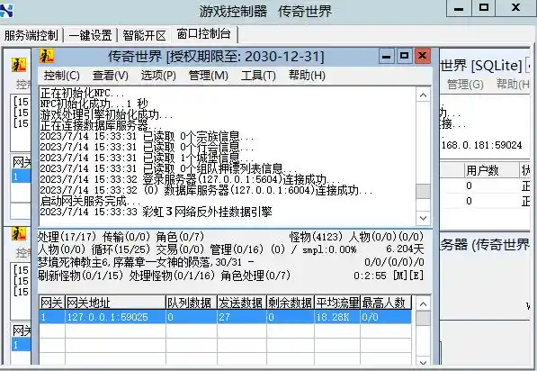Click log line 启动网关服务完成
Viewport: 537px width, 371px height.
click(90, 202)
